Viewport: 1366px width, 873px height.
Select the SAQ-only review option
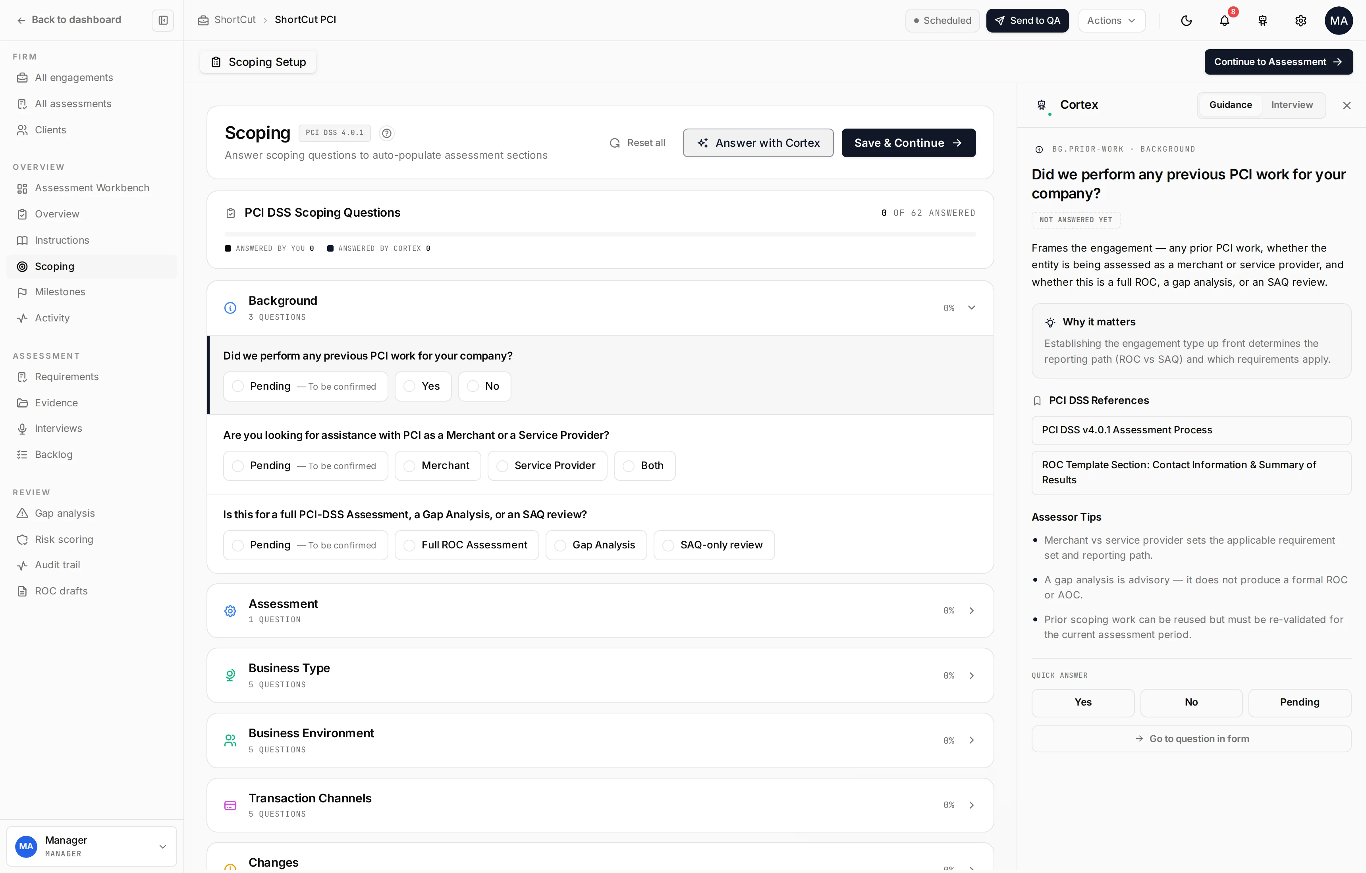click(714, 545)
